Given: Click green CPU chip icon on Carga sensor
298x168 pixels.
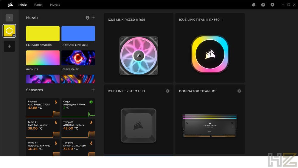Looking at the screenshot, I should click(x=91, y=102).
